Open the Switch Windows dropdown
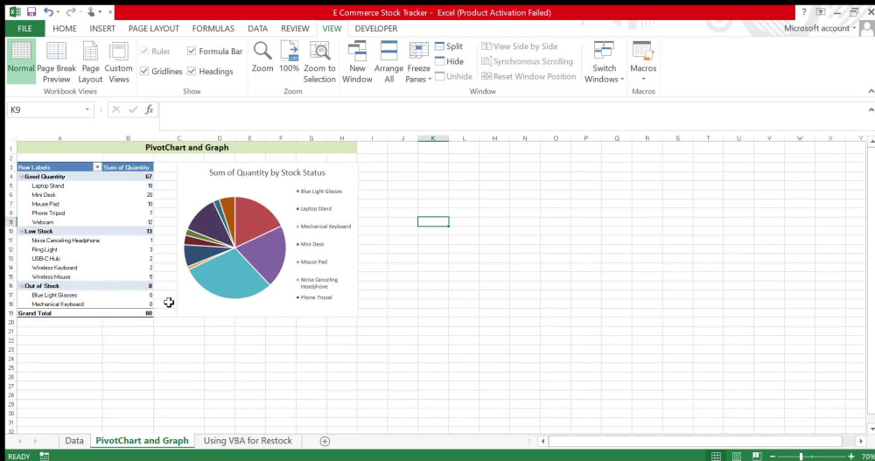The image size is (875, 461). [605, 61]
